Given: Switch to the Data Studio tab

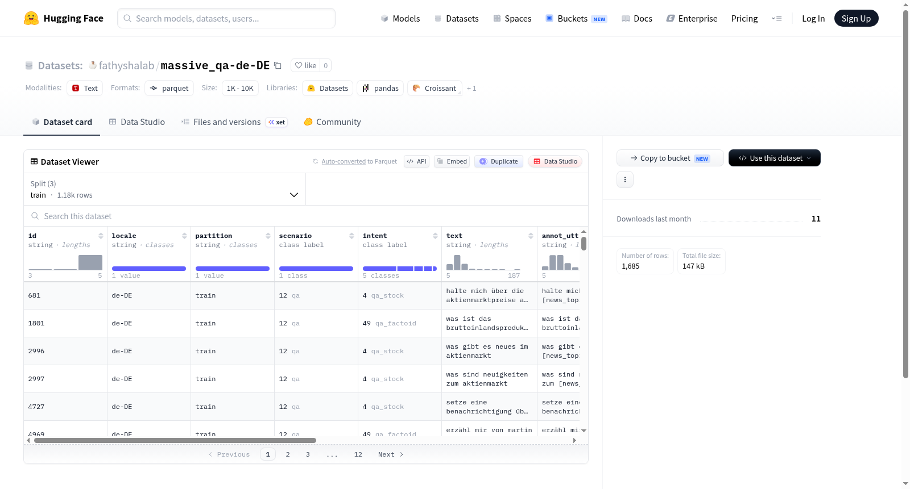Looking at the screenshot, I should 137,122.
